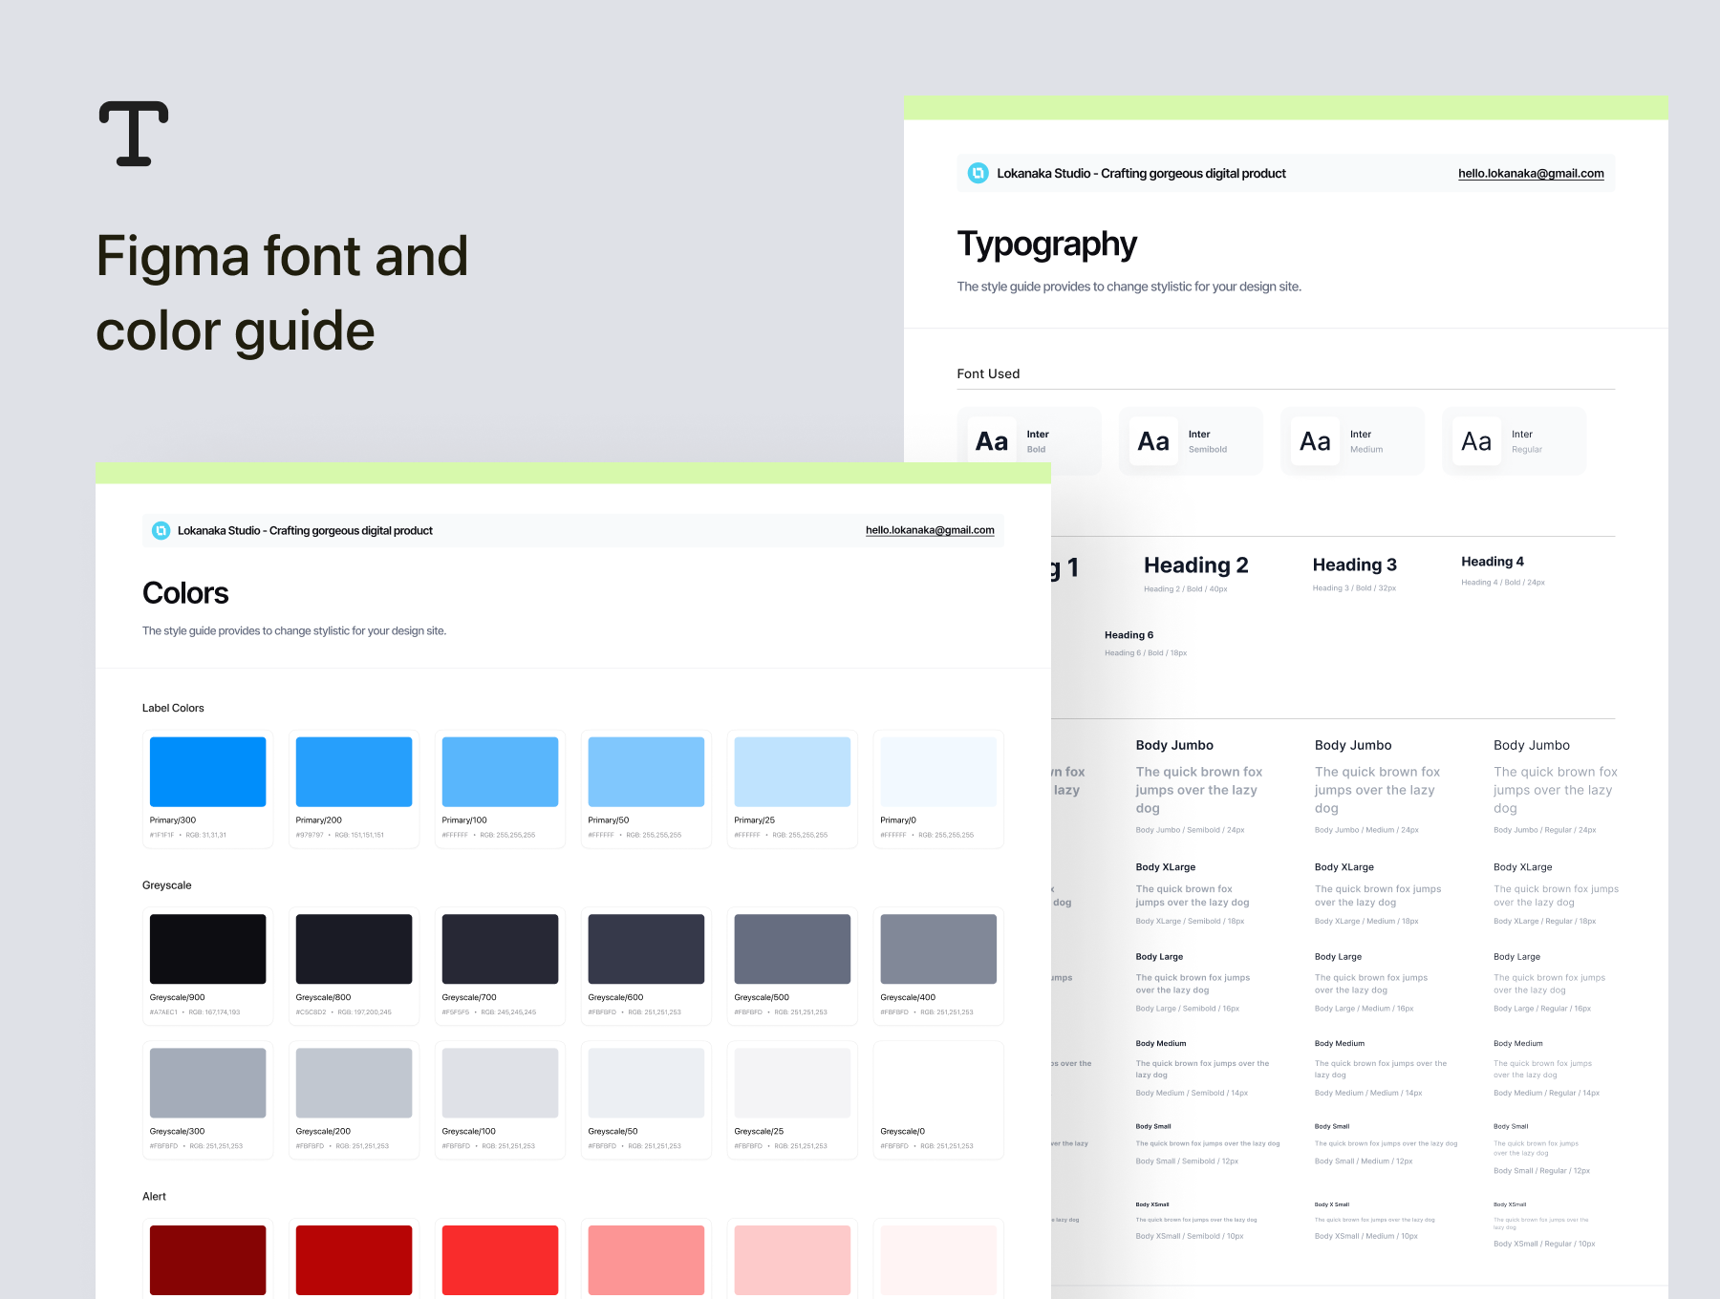Viewport: 1720px width, 1299px height.
Task: Select the Inter Semibold font card
Action: [x=1191, y=440]
